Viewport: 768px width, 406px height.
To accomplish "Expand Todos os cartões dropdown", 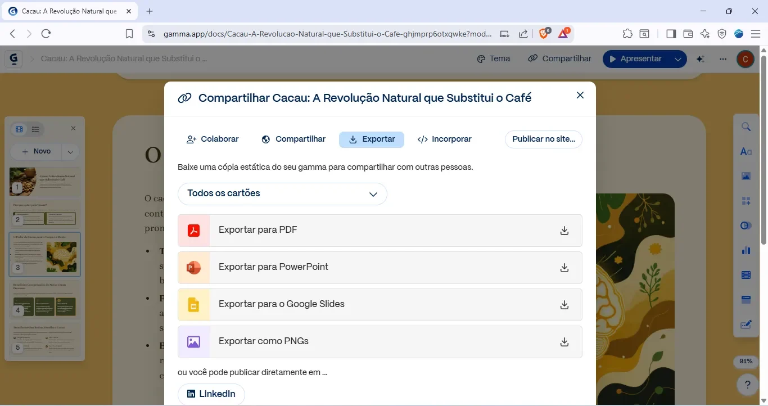I will pos(282,194).
